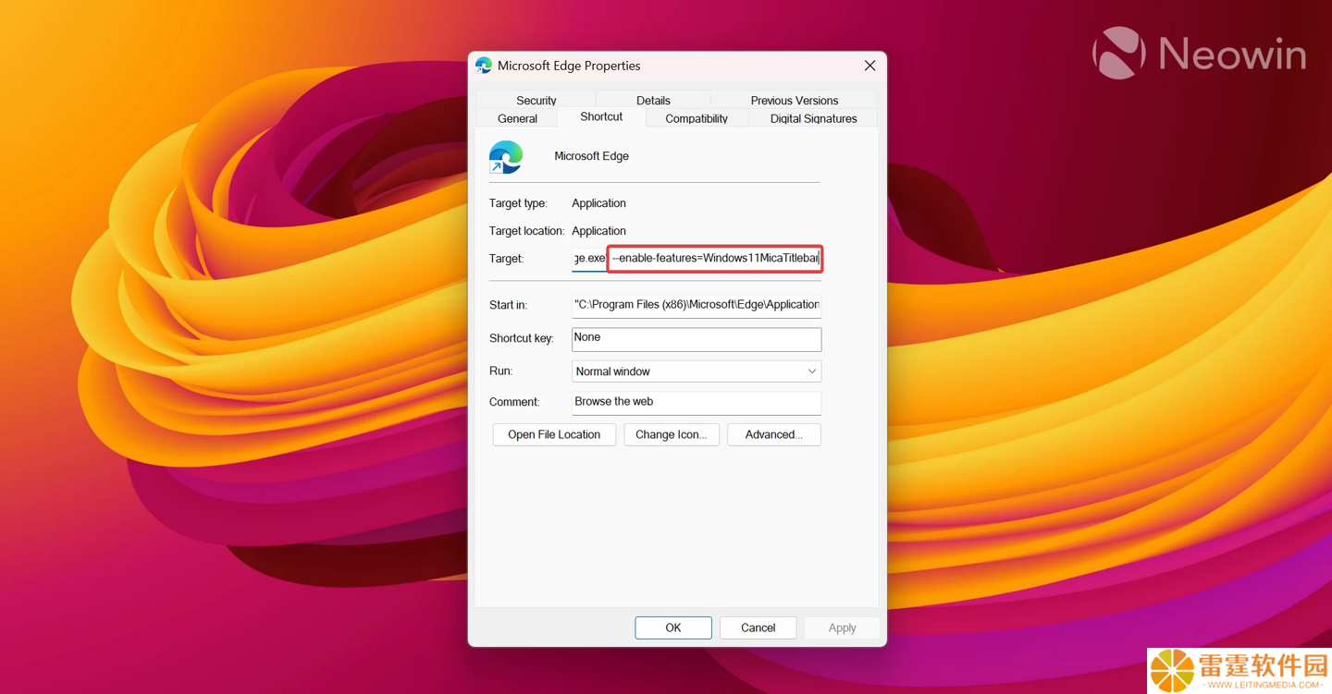Switch to the Security tab
The width and height of the screenshot is (1332, 694).
[536, 100]
